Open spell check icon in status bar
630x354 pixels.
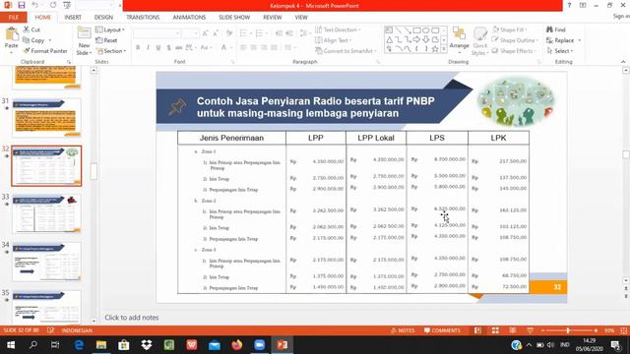50,330
